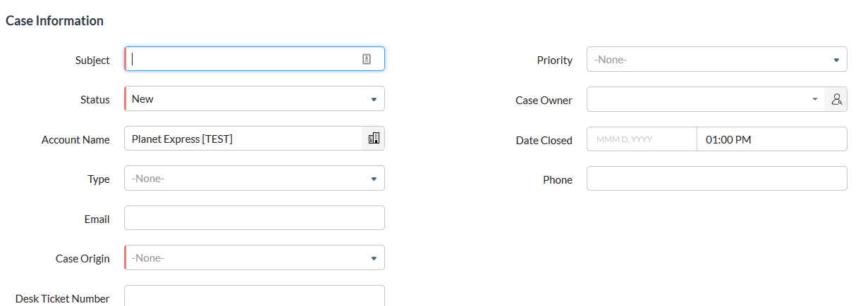Viewport: 863px width, 306px height.
Task: Click into the Subject text field
Action: click(x=243, y=59)
